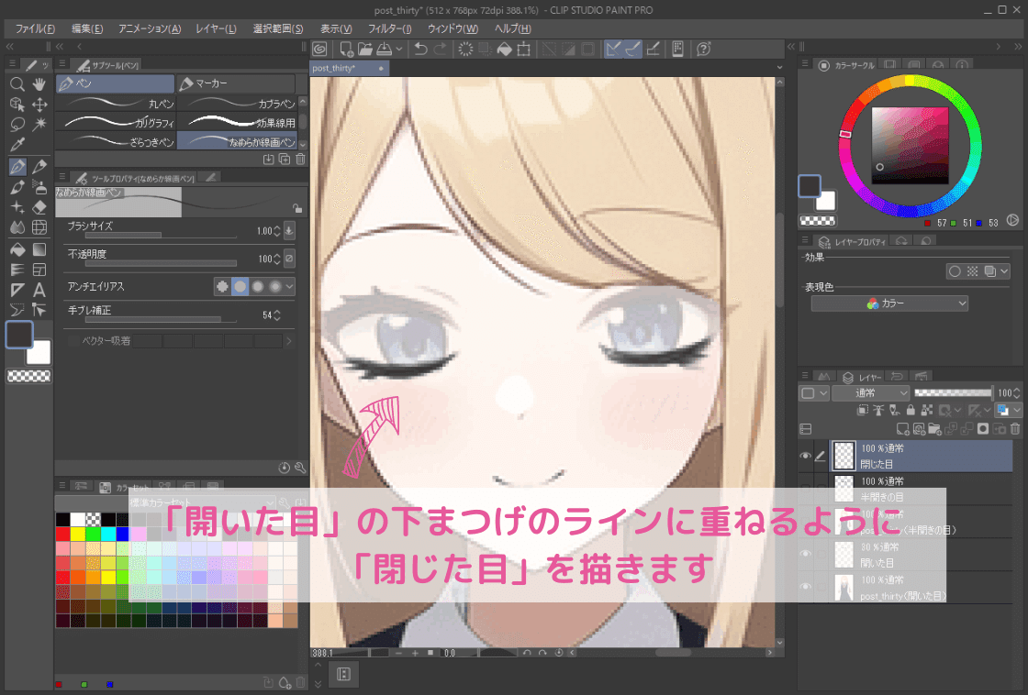
Task: Expand the canvas tab list chevron
Action: coord(779,68)
